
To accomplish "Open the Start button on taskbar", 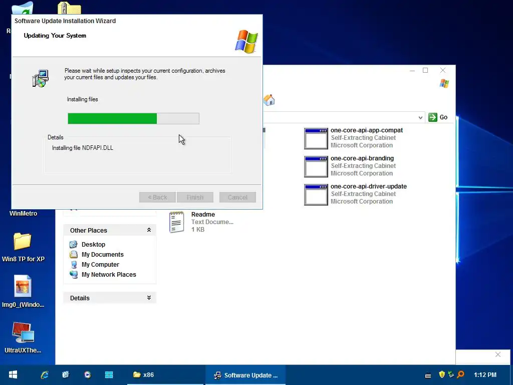I will coord(13,375).
